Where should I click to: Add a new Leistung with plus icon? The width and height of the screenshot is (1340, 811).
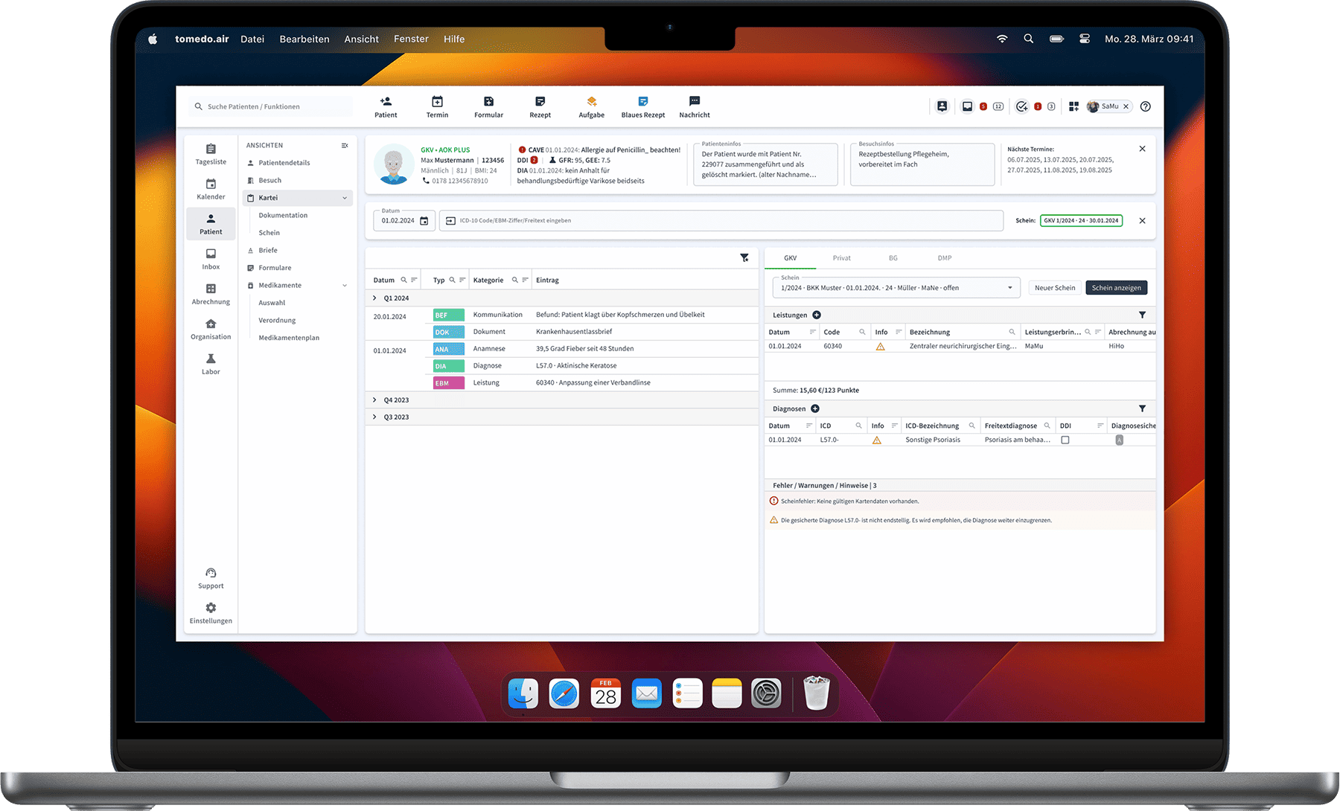pyautogui.click(x=817, y=315)
